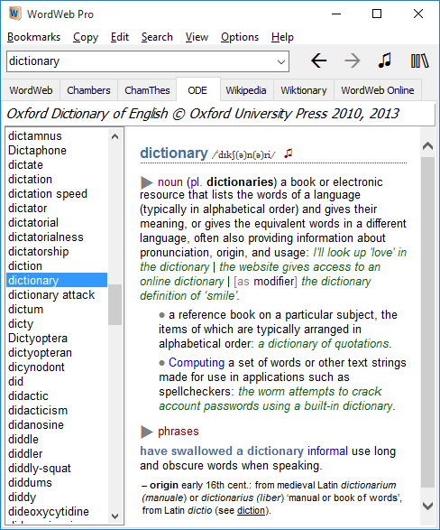Click the 'modifier' grammar label
This screenshot has height=530, width=440.
tap(274, 281)
